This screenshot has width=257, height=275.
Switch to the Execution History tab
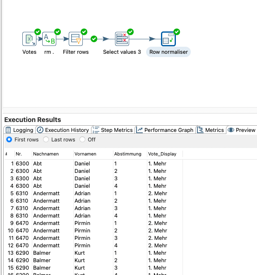click(x=63, y=130)
